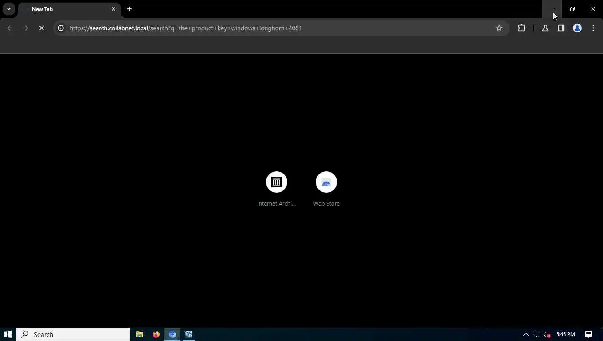The image size is (603, 341).
Task: Open the Web Store shortcut
Action: [326, 189]
